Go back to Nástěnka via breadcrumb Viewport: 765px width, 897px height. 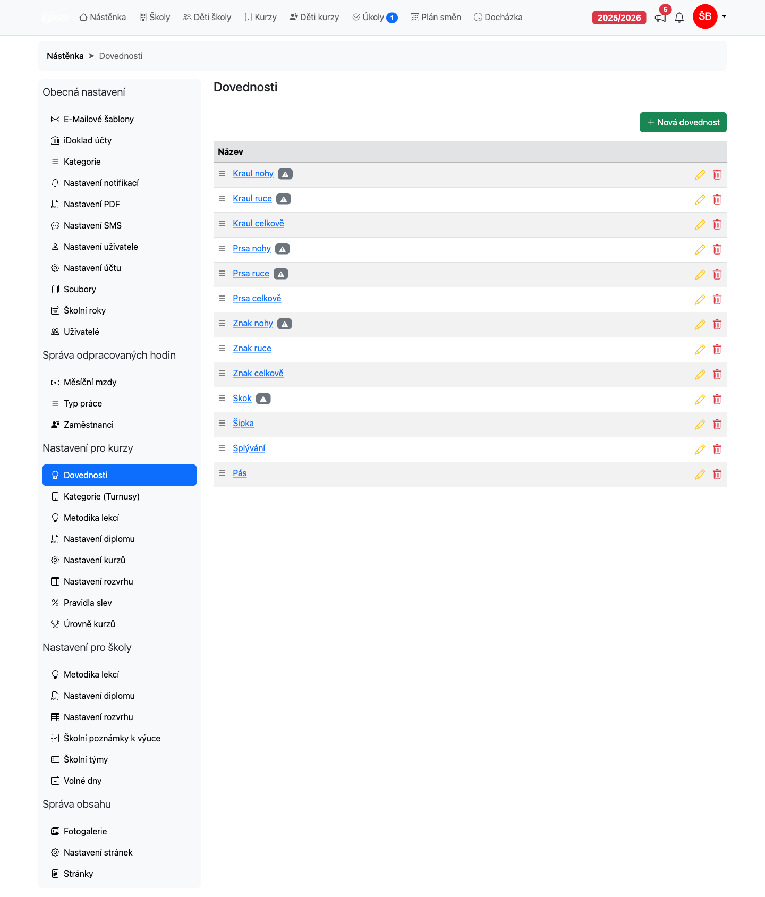pyautogui.click(x=65, y=56)
